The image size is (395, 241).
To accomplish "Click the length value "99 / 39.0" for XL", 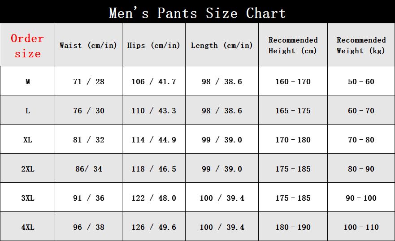I will [222, 140].
